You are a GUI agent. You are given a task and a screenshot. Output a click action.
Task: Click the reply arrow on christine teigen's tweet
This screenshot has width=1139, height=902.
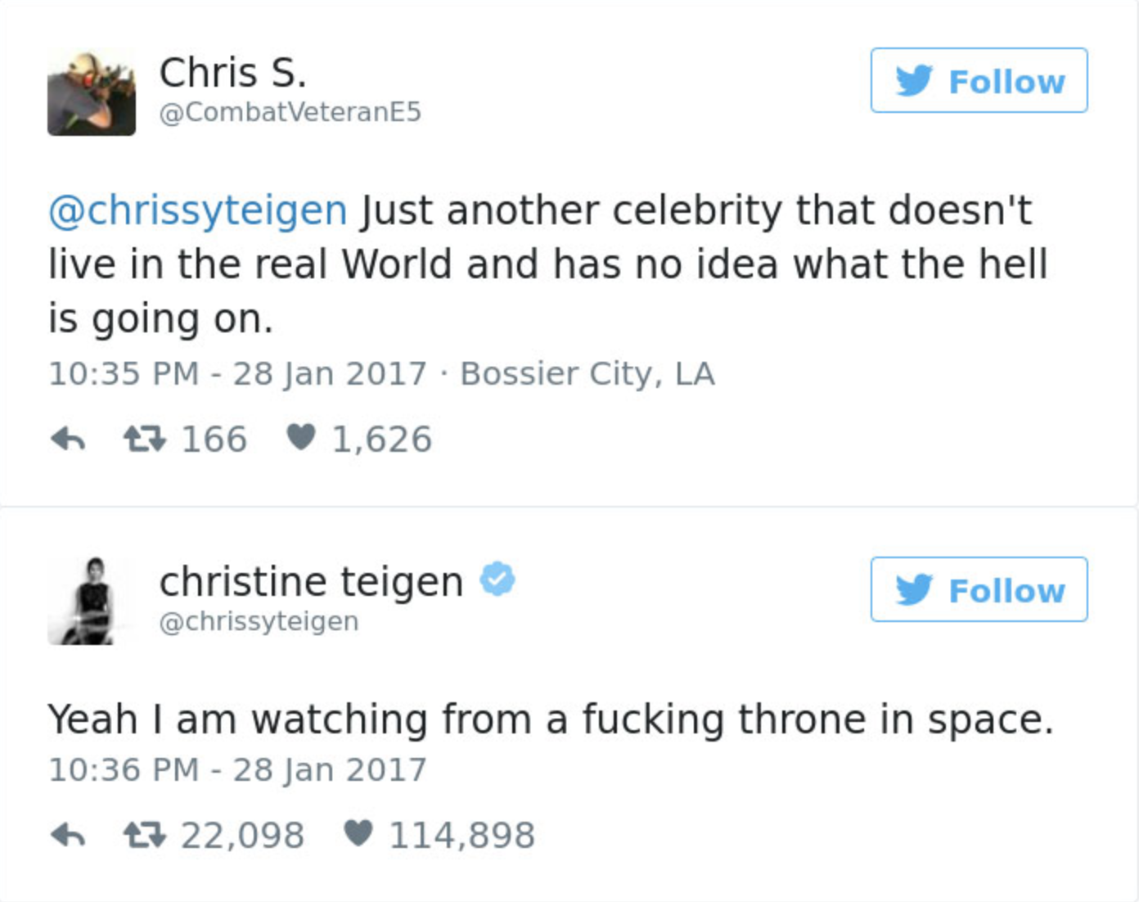70,833
